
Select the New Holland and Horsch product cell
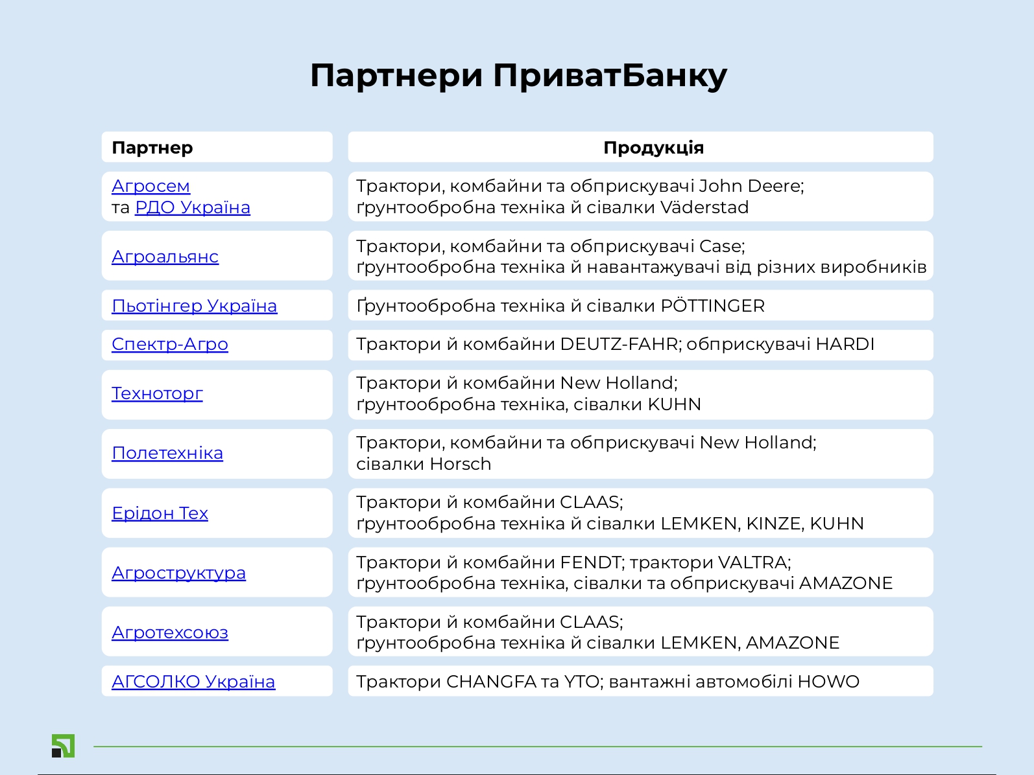[x=641, y=454]
